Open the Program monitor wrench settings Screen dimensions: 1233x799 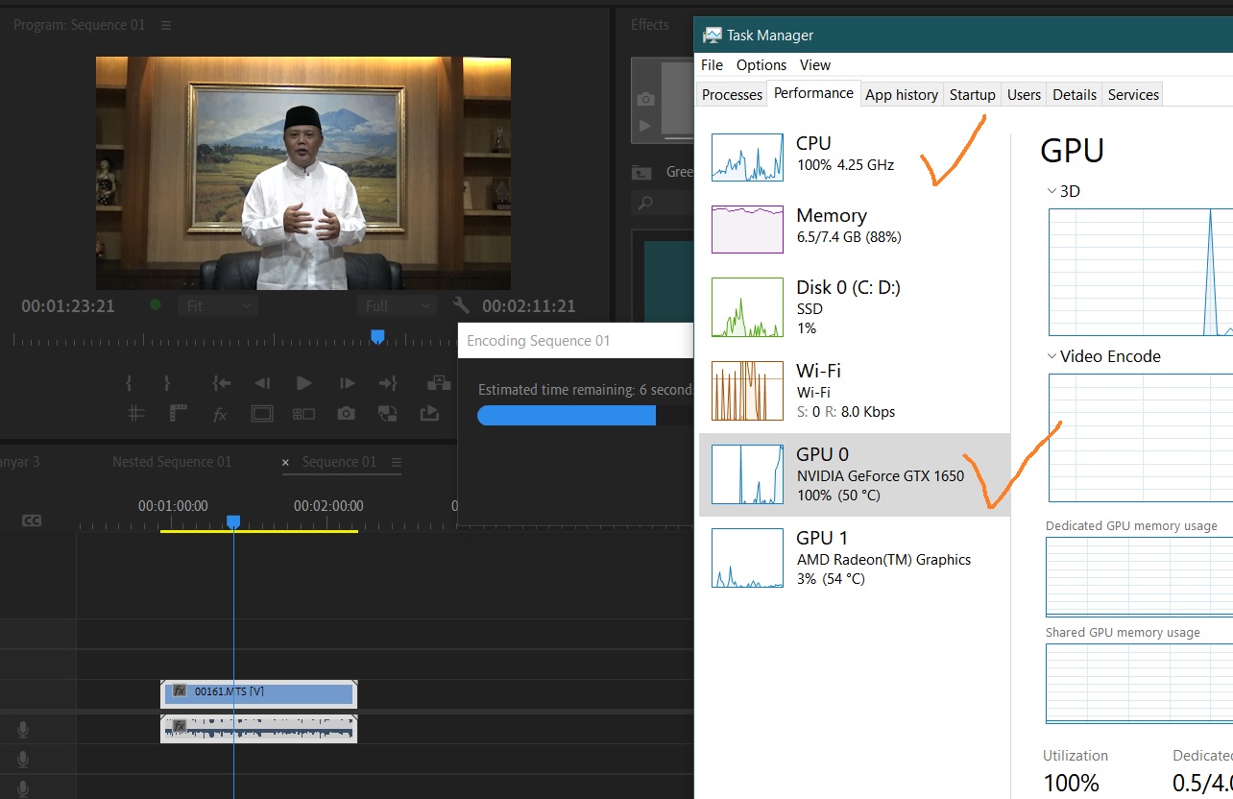coord(461,305)
